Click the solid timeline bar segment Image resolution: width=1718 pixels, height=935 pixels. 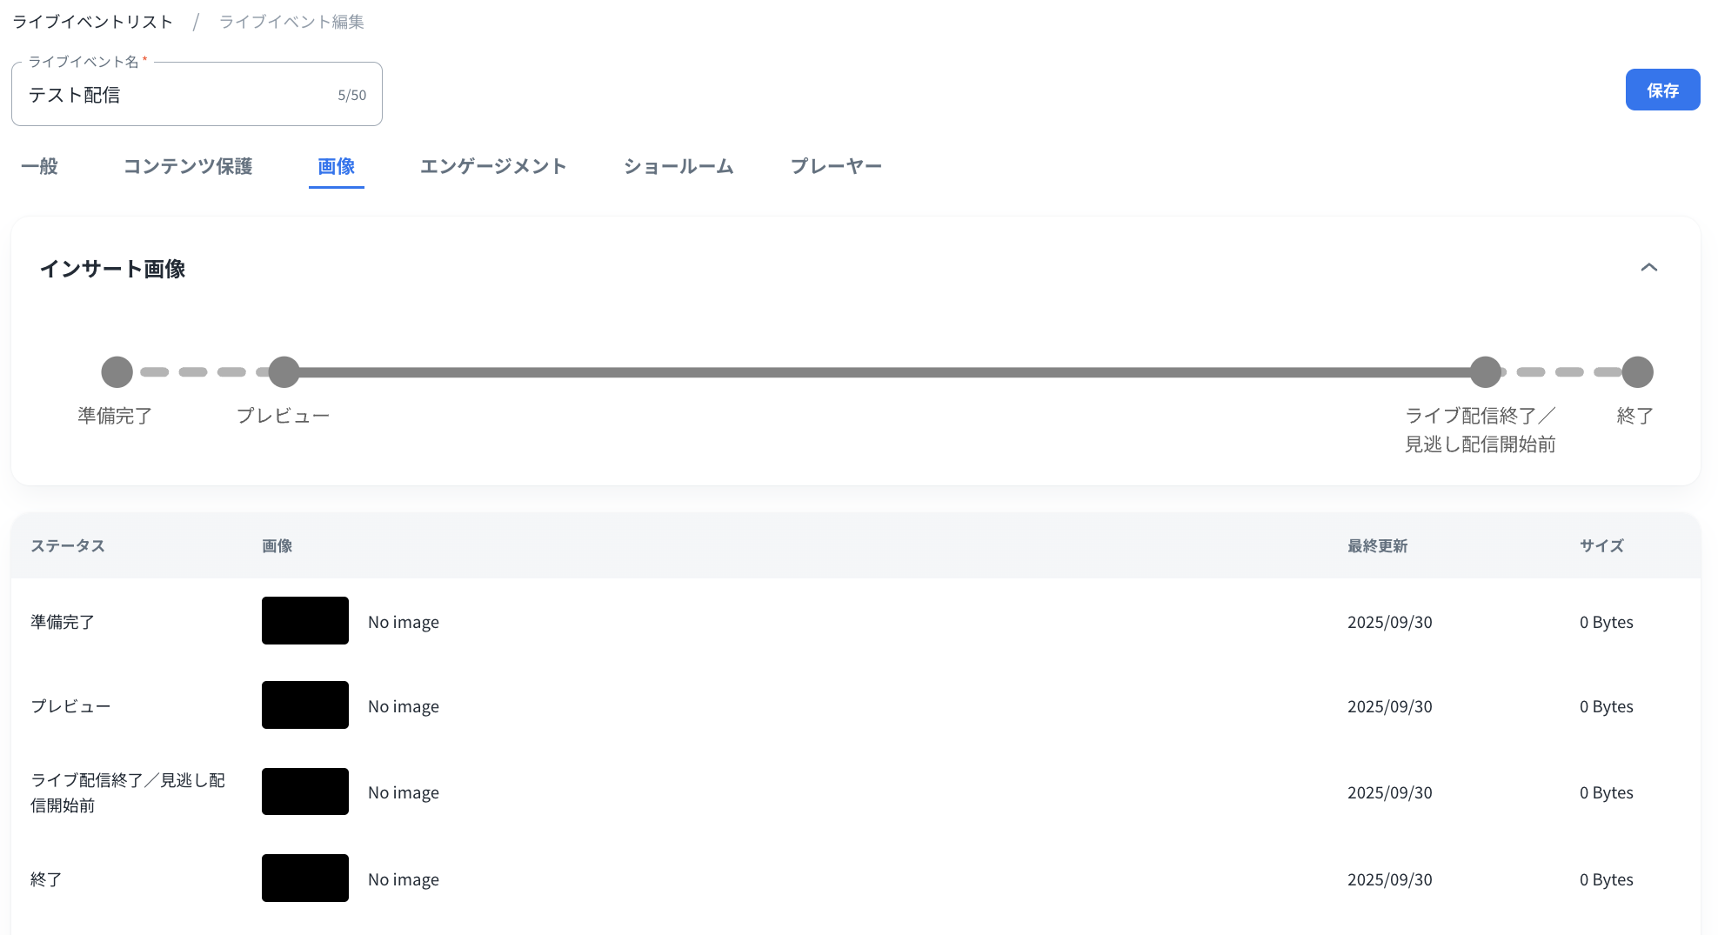tap(883, 372)
